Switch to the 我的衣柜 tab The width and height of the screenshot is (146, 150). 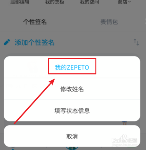coord(55,2)
